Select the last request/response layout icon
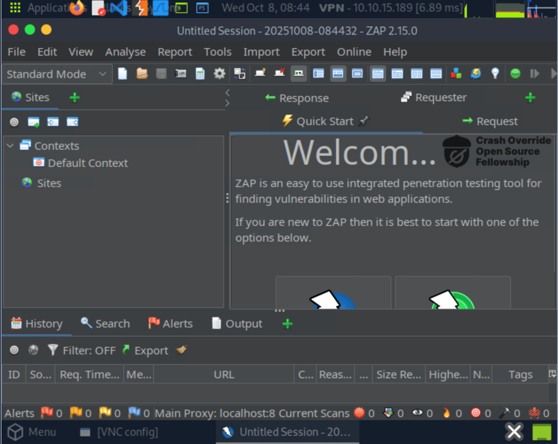This screenshot has width=558, height=444. pyautogui.click(x=436, y=74)
